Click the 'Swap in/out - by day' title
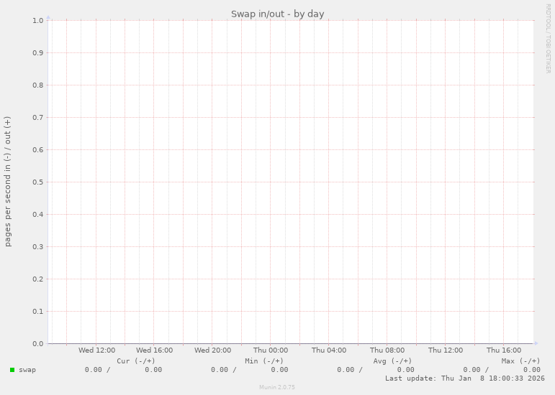 coord(277,14)
